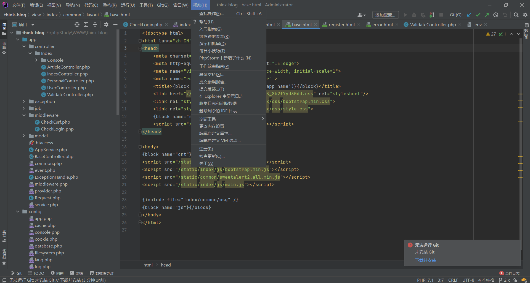This screenshot has height=283, width=530.
Task: Open the Git tool window
Action: [16, 273]
